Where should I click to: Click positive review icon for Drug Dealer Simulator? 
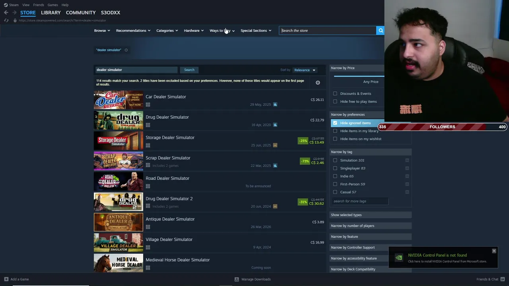pyautogui.click(x=275, y=125)
